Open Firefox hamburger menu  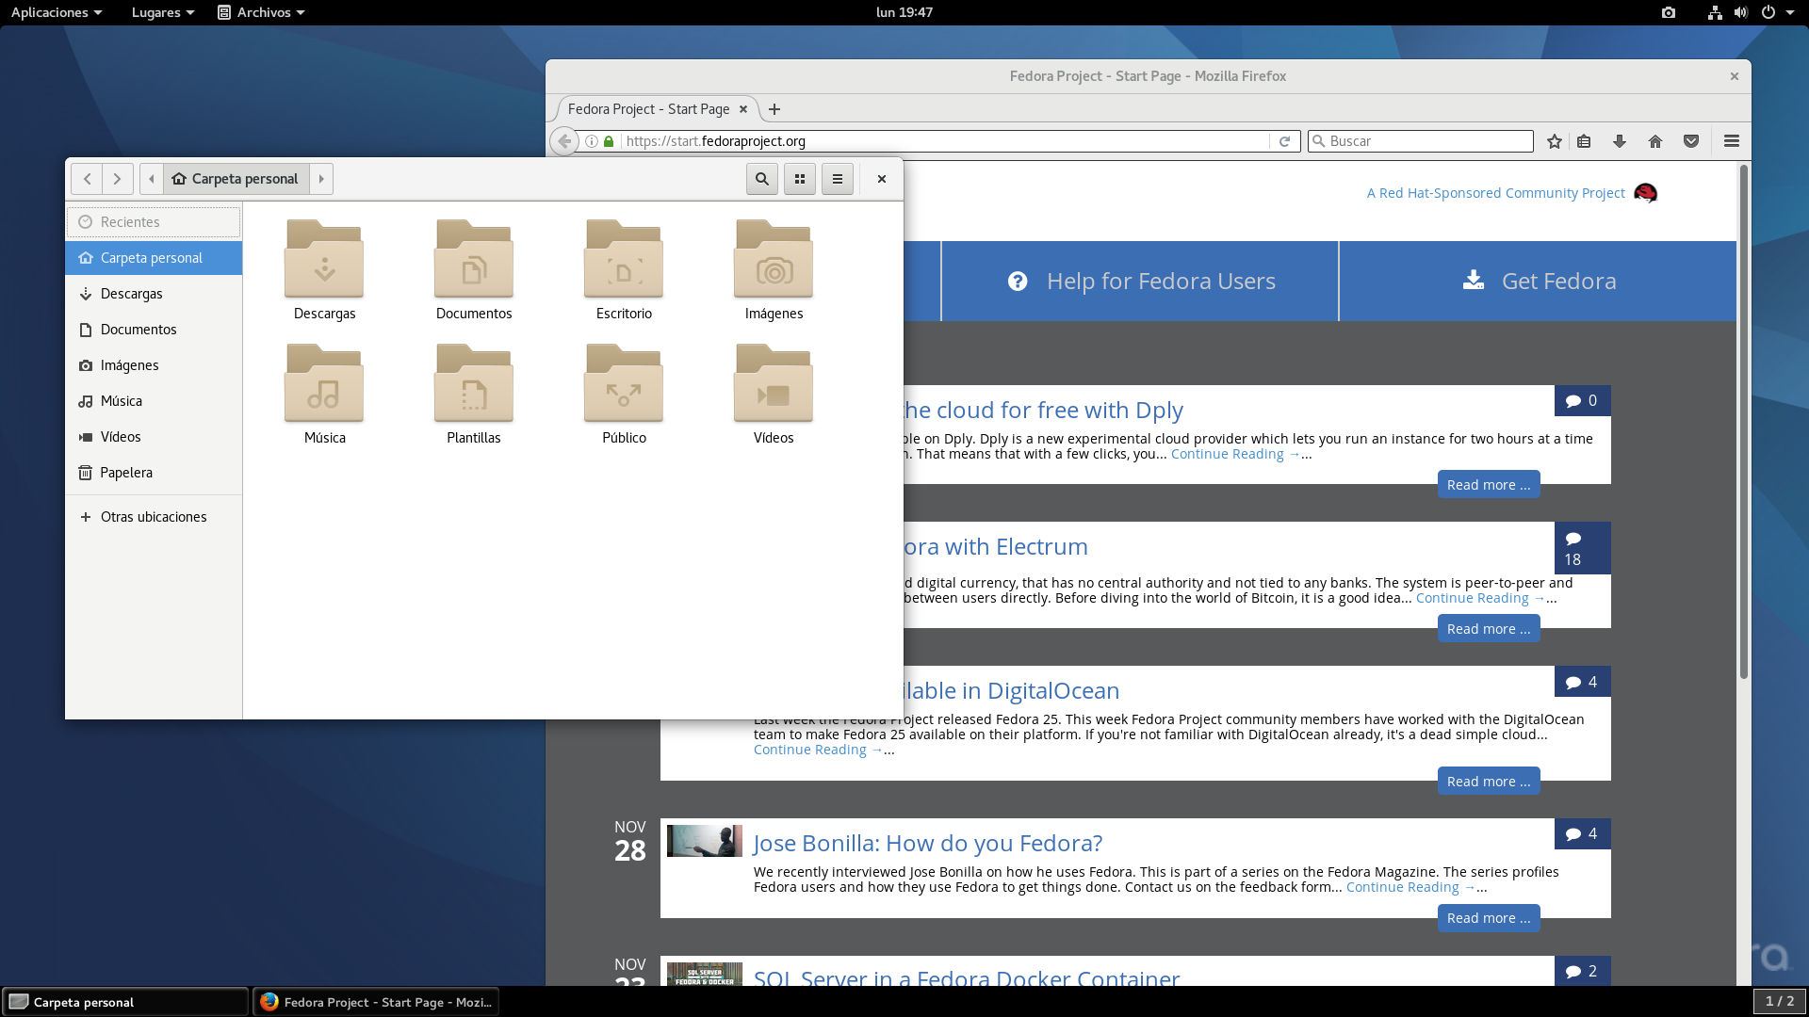[x=1732, y=141]
